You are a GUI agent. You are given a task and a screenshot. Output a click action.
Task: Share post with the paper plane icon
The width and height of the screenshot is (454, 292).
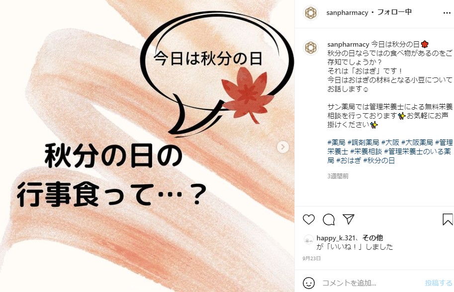point(349,219)
